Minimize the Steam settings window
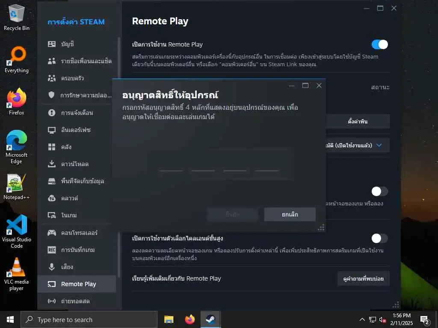The height and width of the screenshot is (328, 438). pos(367,9)
